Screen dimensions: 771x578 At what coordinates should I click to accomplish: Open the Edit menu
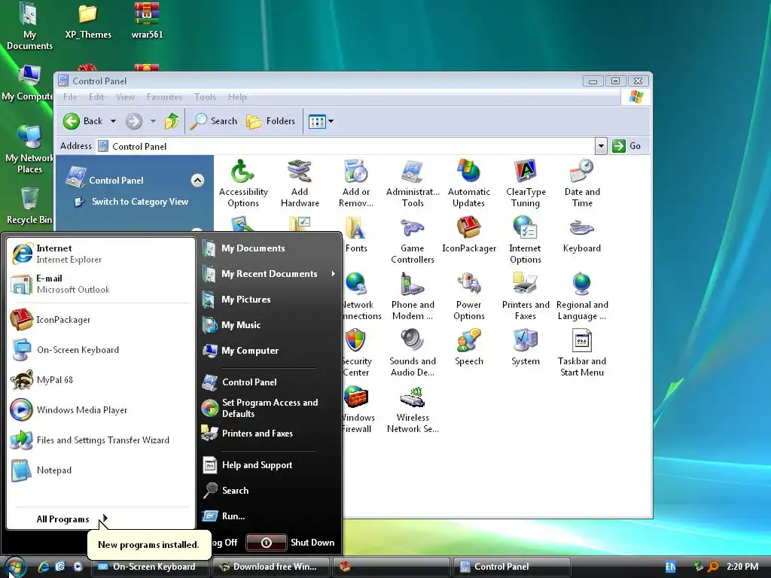pyautogui.click(x=96, y=97)
